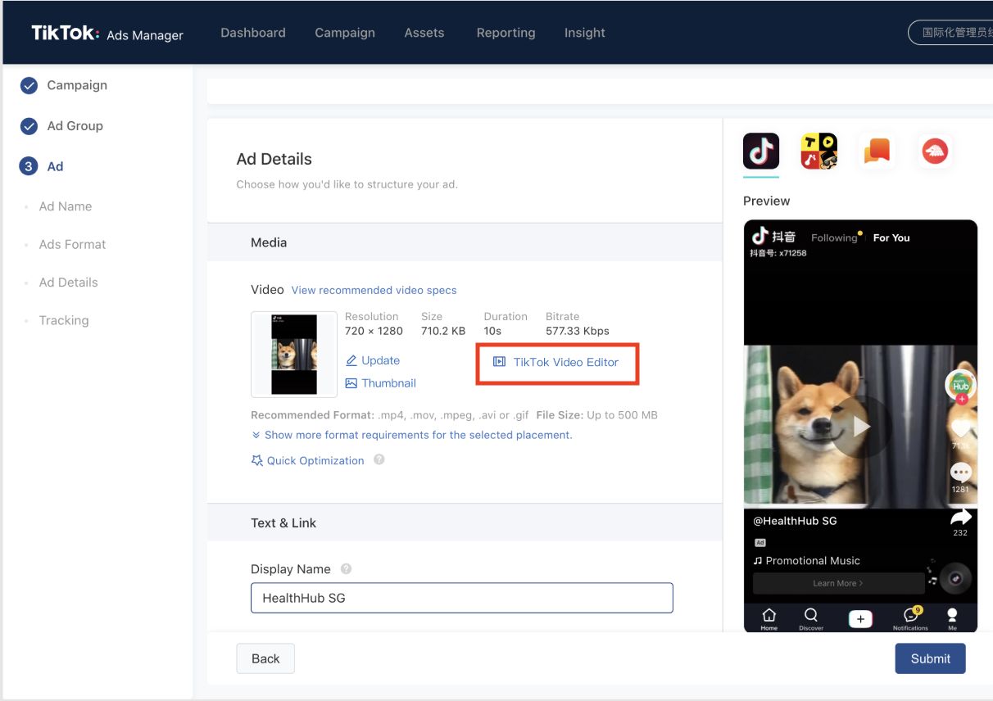This screenshot has height=701, width=993.
Task: Select the yellow TopBuzz Video placement icon
Action: 818,152
